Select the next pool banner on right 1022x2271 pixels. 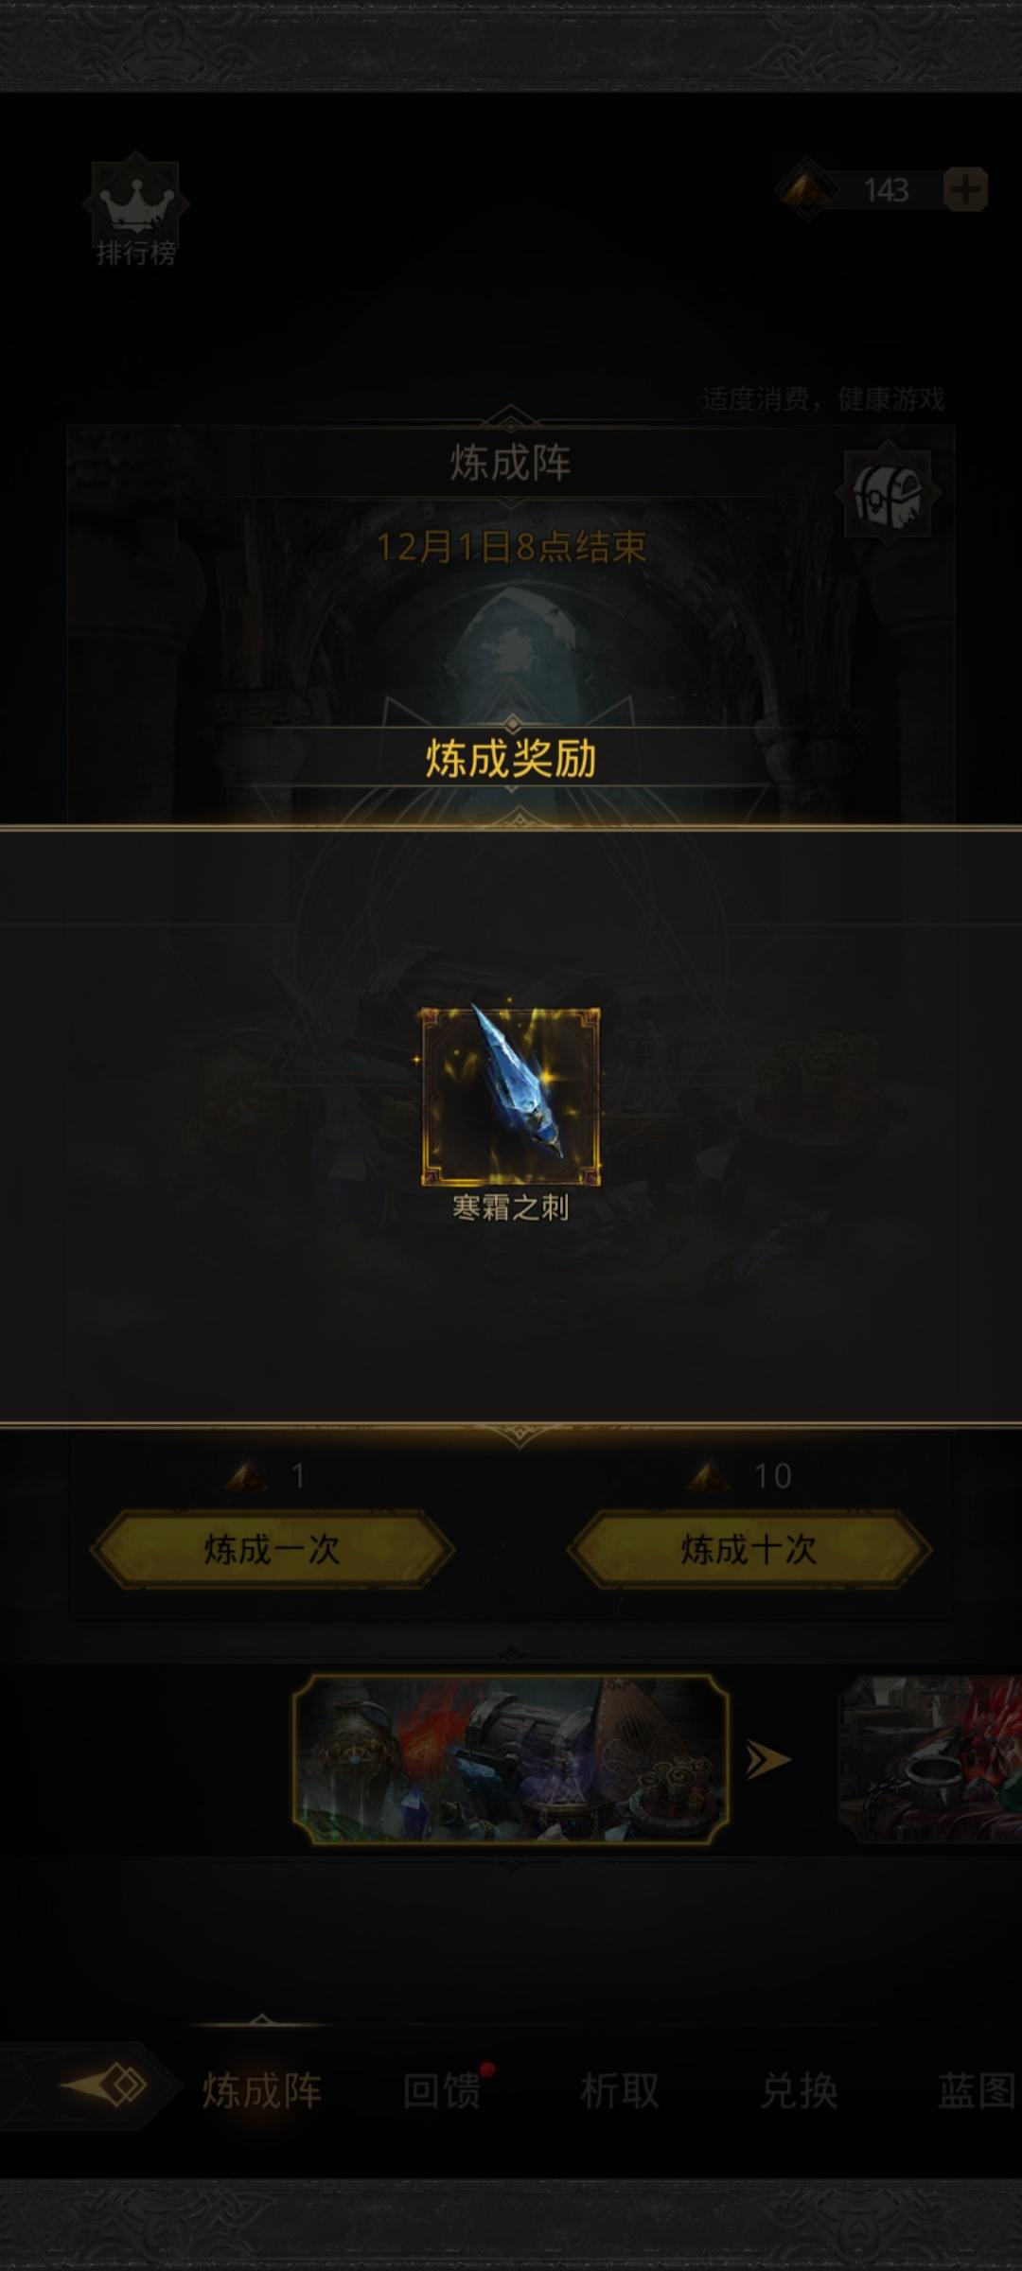coord(930,1759)
